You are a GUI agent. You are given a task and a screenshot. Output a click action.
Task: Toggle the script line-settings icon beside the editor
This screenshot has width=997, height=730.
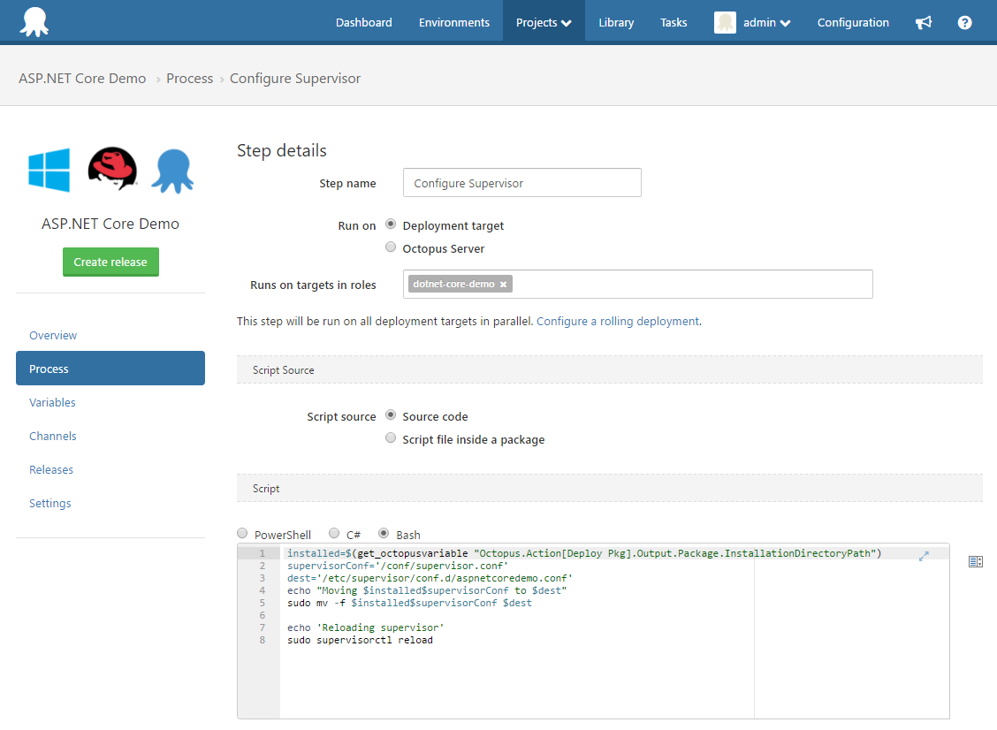click(x=976, y=561)
